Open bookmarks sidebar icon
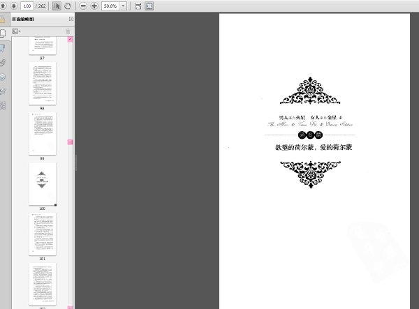This screenshot has height=309, width=419. pyautogui.click(x=2, y=48)
